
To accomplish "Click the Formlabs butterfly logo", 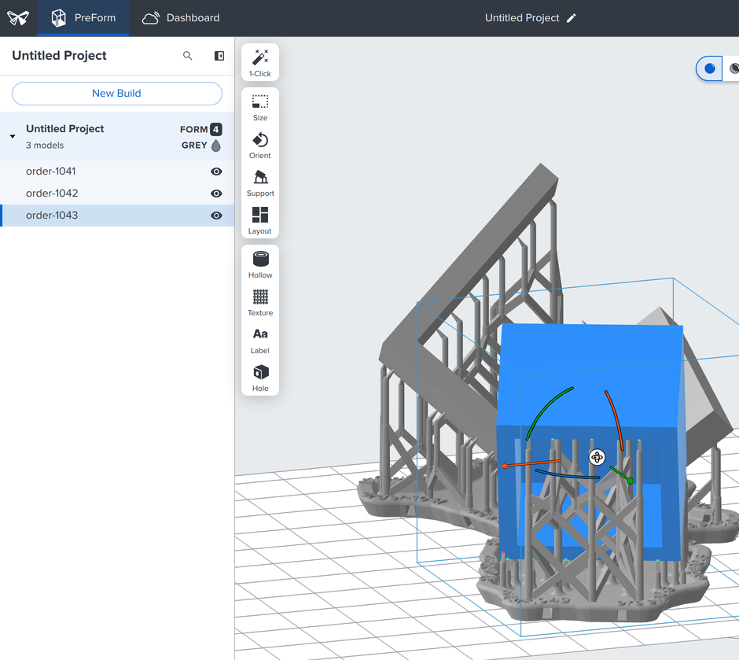I will (x=18, y=18).
